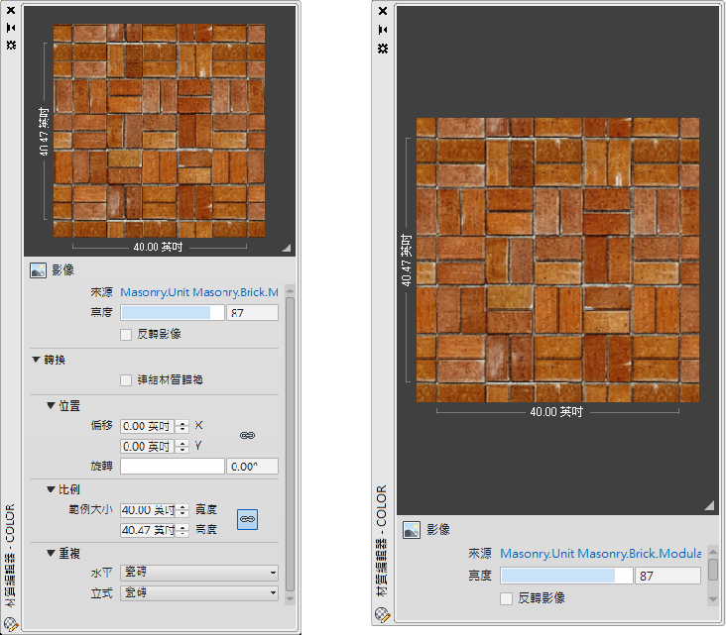This screenshot has width=726, height=635.
Task: Click brick texture preview in left palette
Action: pyautogui.click(x=160, y=131)
